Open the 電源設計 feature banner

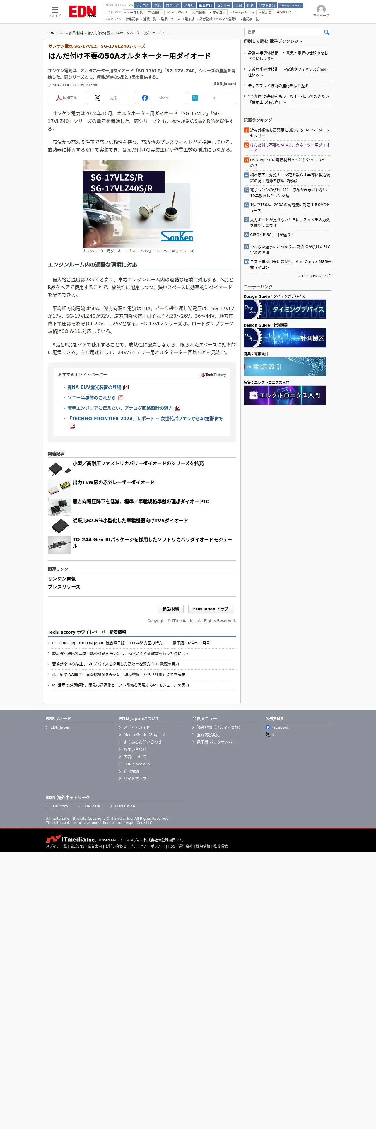(x=285, y=366)
